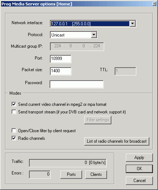Enable Open/Close filter by client request
158x190 pixels.
[14, 131]
